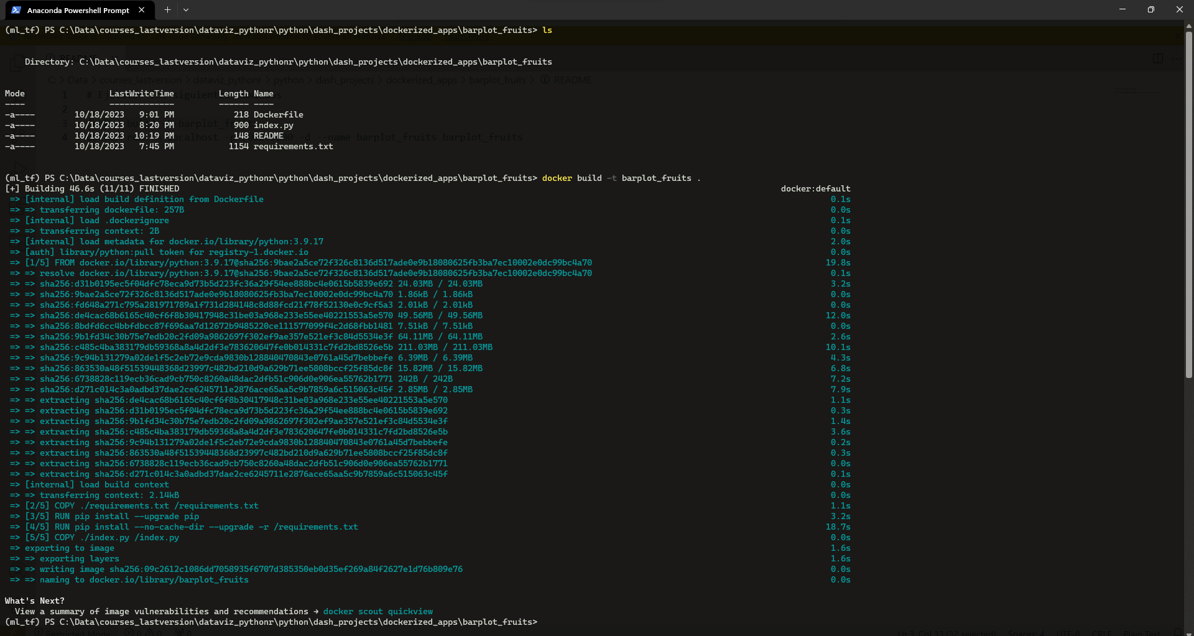Click the '[5/5] COPY ./index.py /index.py' line
Screen dimensions: 1194x636
point(95,537)
